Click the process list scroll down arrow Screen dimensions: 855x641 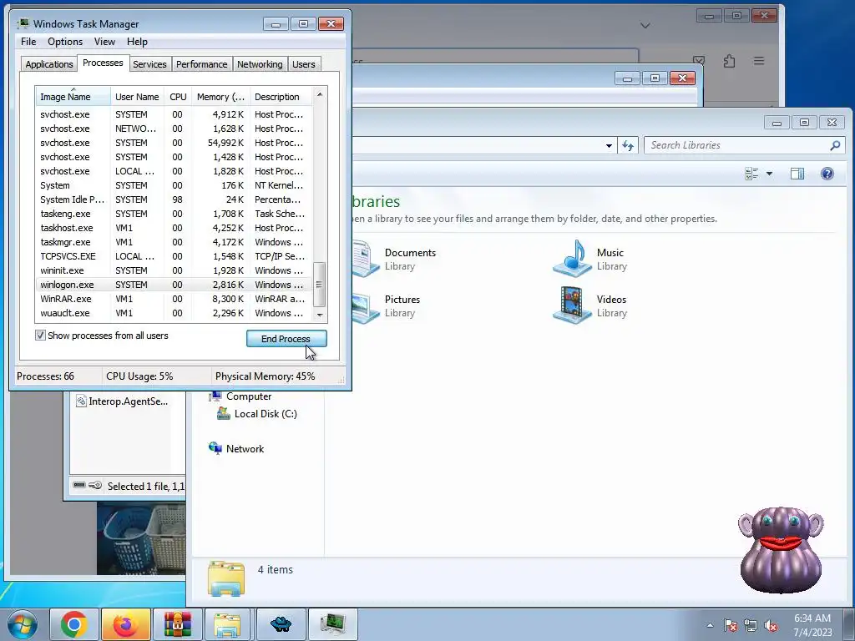tap(320, 315)
